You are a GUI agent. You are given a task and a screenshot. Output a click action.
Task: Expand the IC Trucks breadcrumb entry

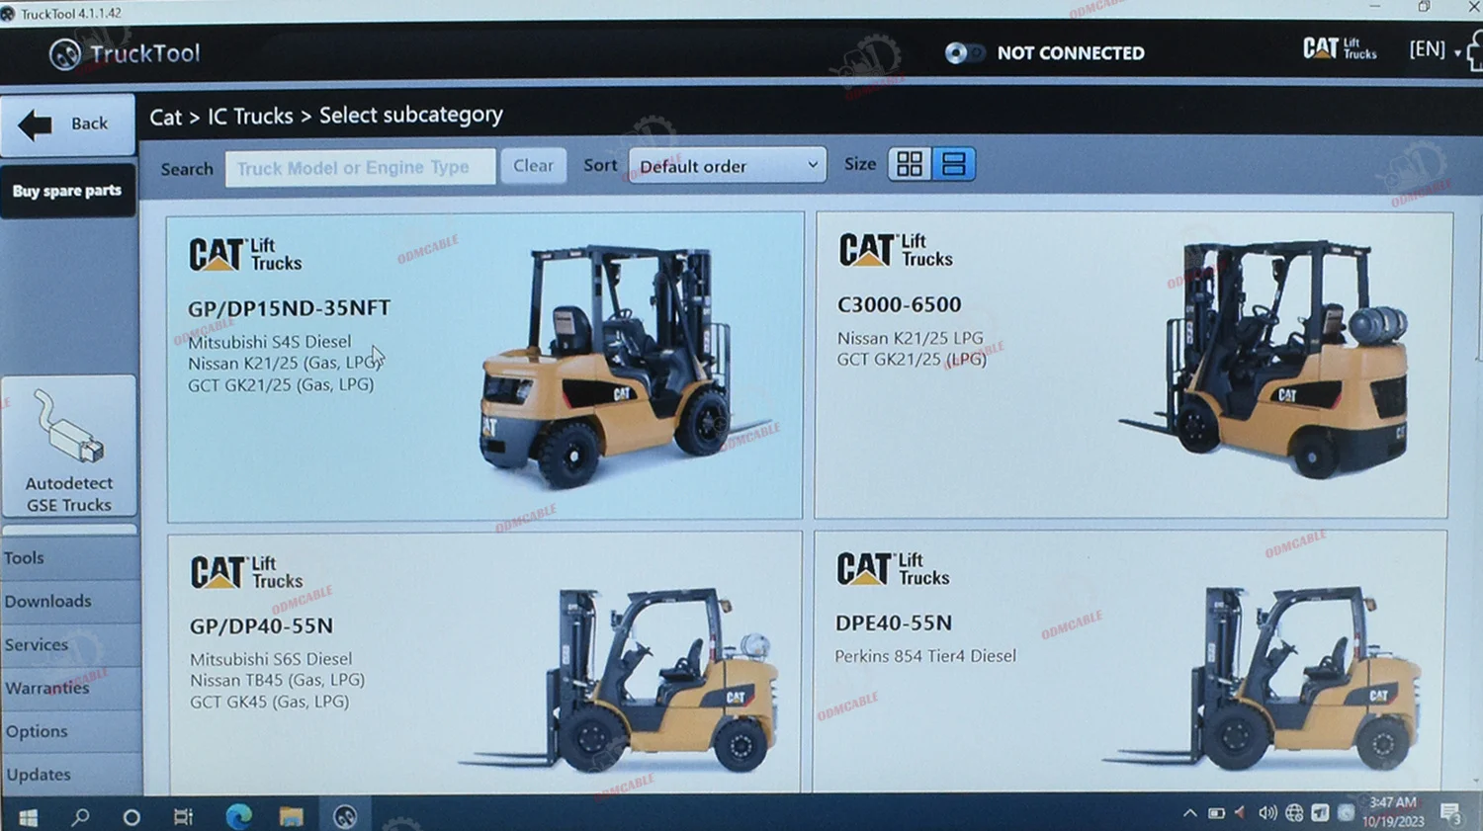249,116
